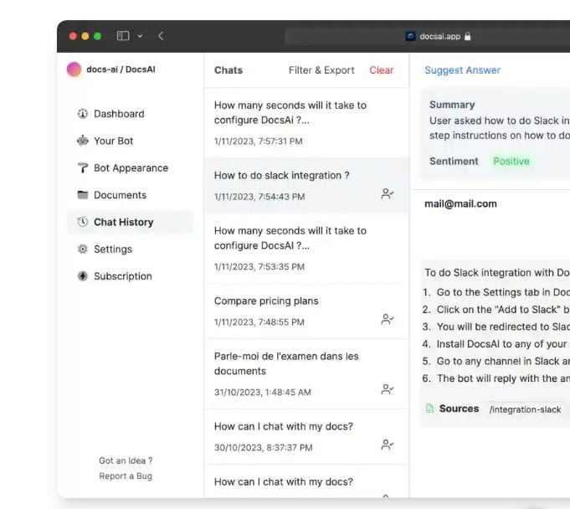Click the robot icon beside Your Bot
The image size is (570, 509).
tap(83, 141)
